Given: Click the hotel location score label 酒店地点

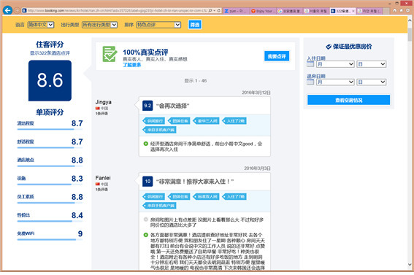Looking at the screenshot, I should tap(26, 160).
